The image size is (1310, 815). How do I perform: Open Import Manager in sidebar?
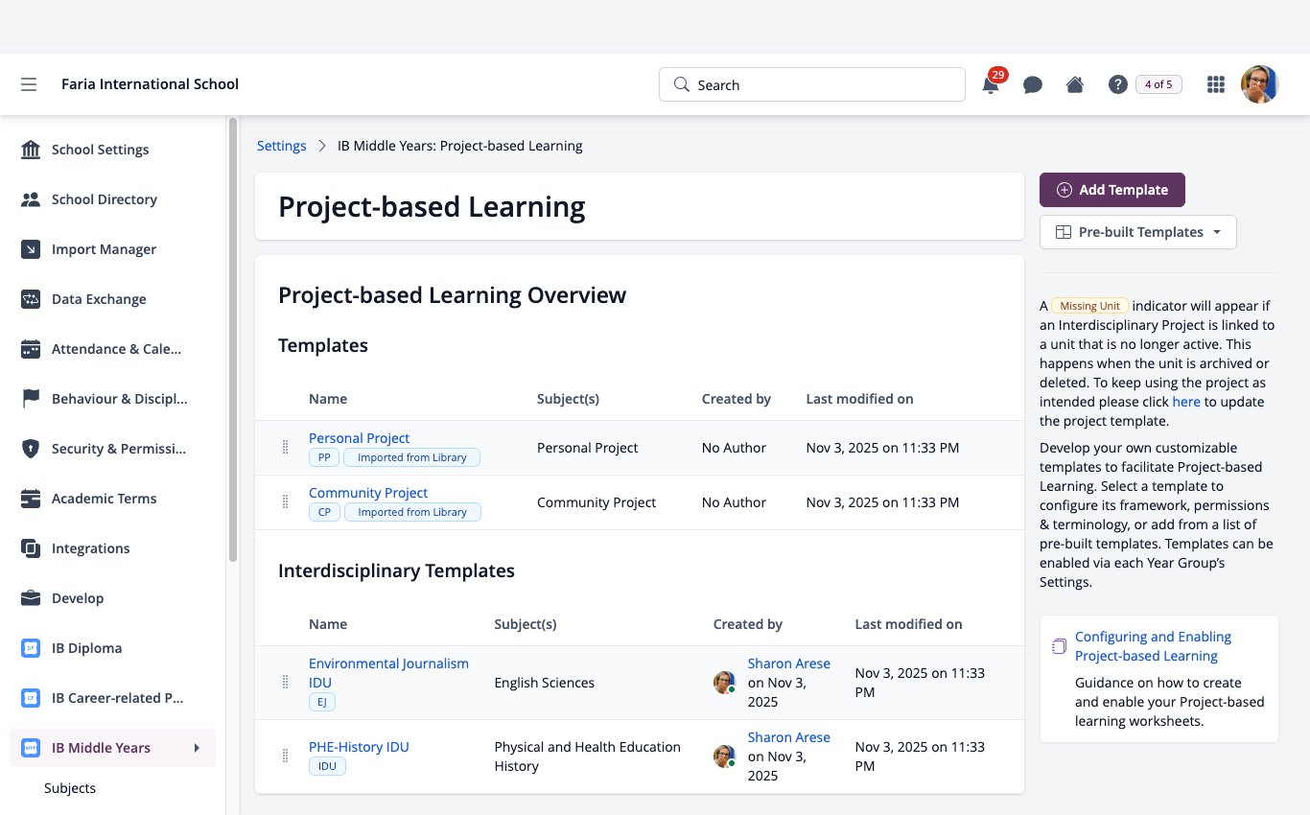(x=104, y=249)
